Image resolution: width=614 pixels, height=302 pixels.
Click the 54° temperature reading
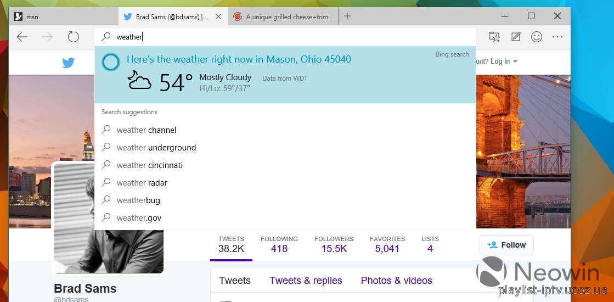point(176,83)
